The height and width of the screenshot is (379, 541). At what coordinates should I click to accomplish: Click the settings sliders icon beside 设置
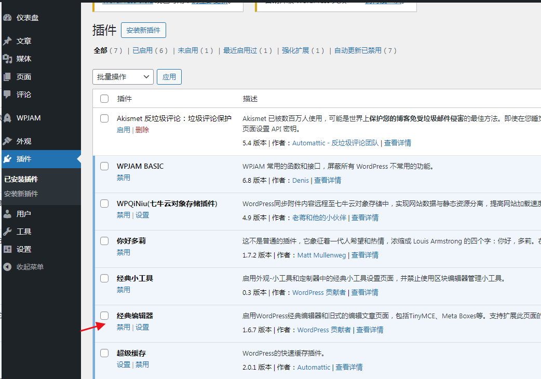click(x=7, y=249)
